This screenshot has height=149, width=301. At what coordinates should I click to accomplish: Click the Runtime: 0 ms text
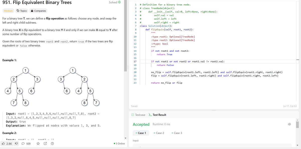(x=161, y=124)
